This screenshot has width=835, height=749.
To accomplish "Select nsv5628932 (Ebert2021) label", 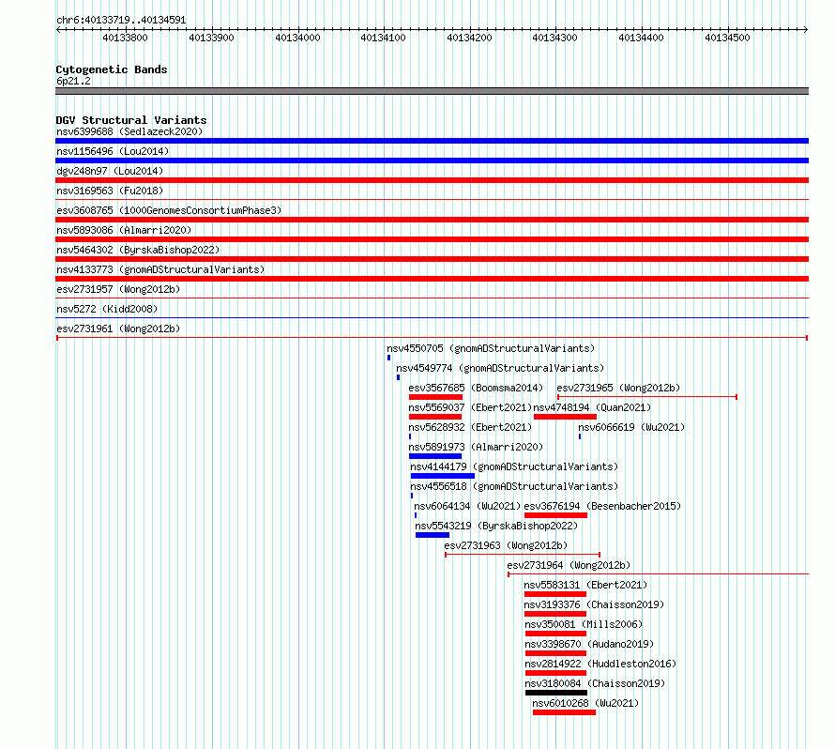I will (470, 427).
